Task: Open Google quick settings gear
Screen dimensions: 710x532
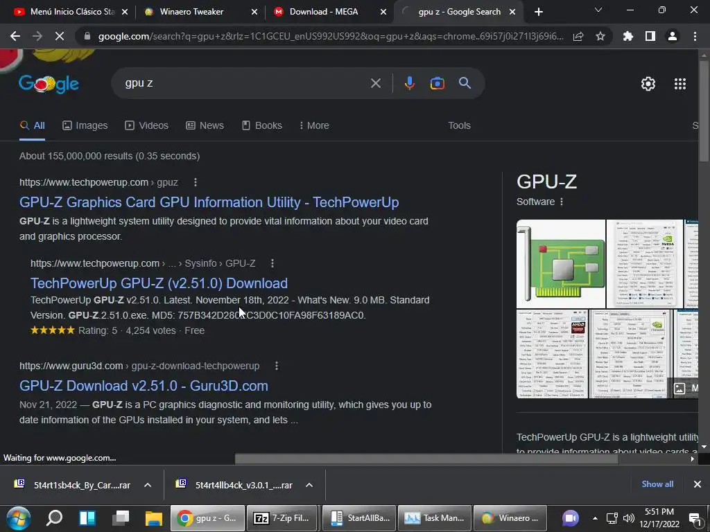Action: click(648, 84)
